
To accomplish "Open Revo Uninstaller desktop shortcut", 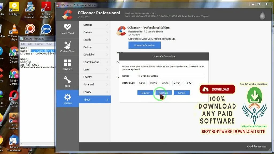I will click(30, 10).
